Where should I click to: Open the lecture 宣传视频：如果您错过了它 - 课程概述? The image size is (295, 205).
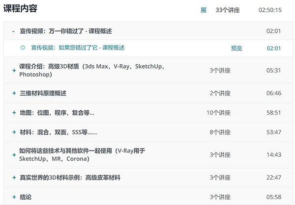(78, 48)
